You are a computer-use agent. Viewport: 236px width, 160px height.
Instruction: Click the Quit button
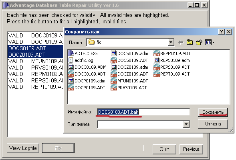click(164, 149)
